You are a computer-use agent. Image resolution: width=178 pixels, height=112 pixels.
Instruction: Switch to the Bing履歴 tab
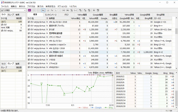click(113, 15)
